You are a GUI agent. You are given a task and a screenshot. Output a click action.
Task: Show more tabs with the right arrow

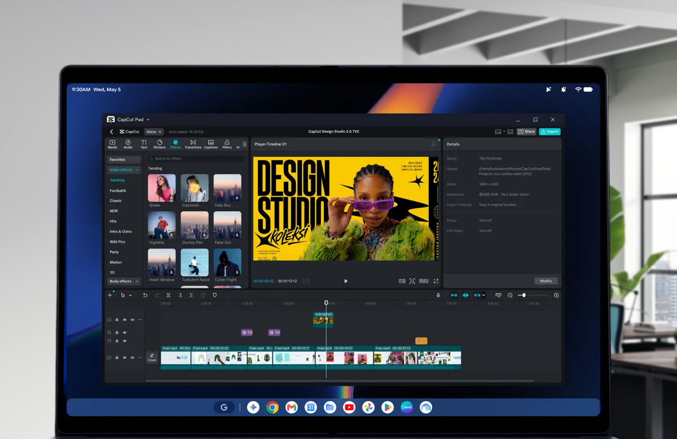click(244, 144)
